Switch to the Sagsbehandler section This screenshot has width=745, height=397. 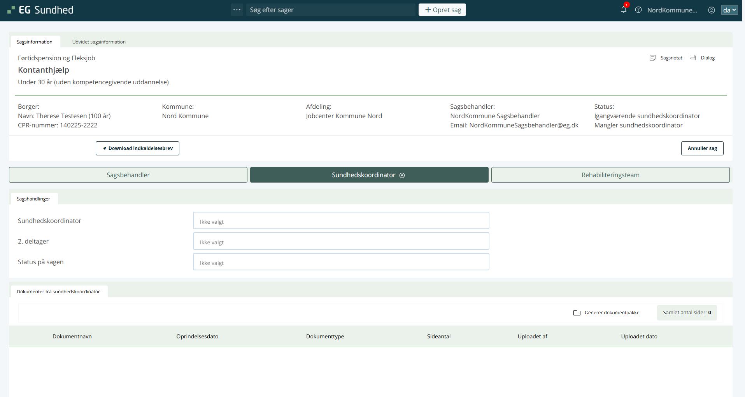point(128,175)
